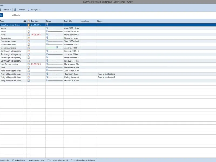Click task icon of Deadline: master thesis row
Image resolution: width=216 pixels, height=162 pixels.
coord(29,25)
